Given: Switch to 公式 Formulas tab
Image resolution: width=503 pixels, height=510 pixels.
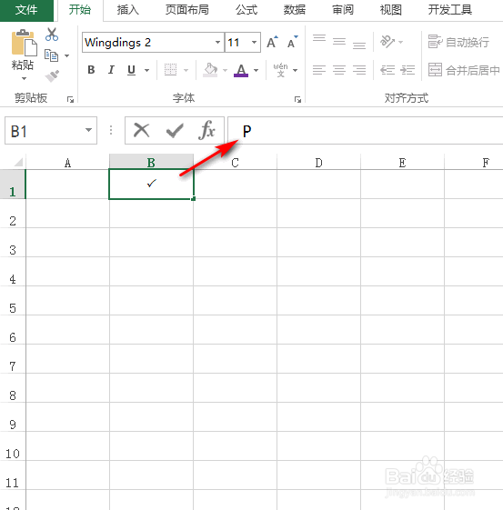Looking at the screenshot, I should click(246, 10).
